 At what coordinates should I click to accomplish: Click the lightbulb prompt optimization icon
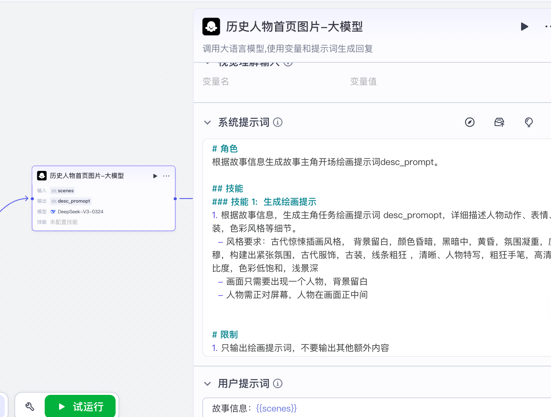528,122
